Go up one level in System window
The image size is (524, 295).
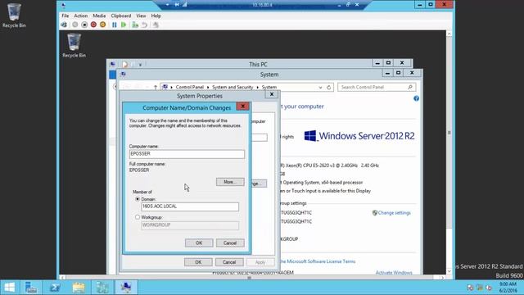click(x=156, y=88)
